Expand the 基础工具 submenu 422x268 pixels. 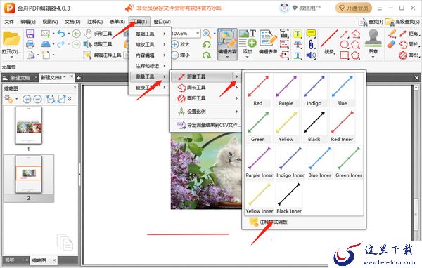[150, 34]
